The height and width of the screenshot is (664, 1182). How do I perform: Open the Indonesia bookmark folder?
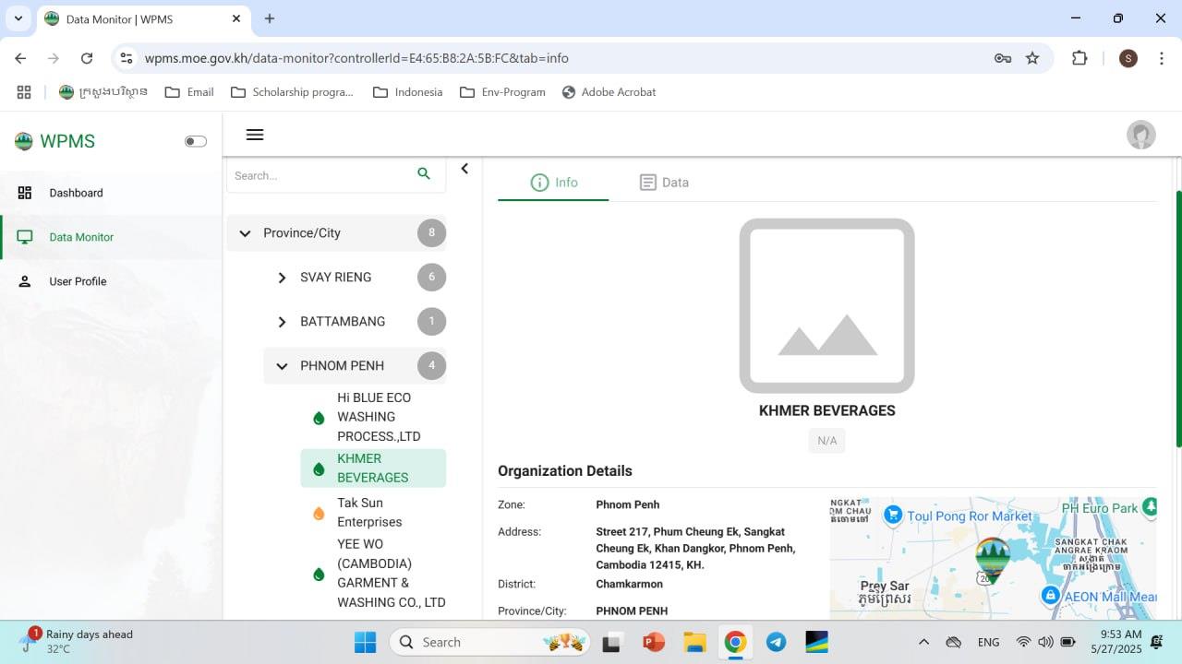pos(408,92)
